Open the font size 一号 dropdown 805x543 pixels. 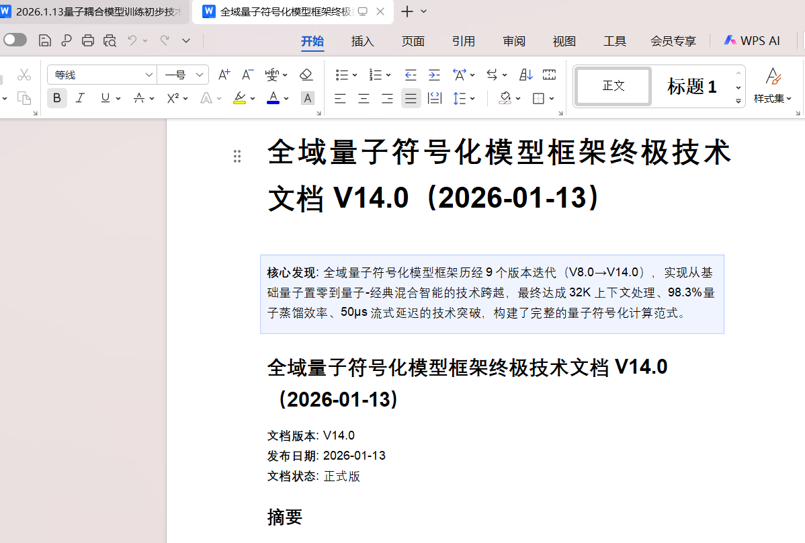point(199,75)
